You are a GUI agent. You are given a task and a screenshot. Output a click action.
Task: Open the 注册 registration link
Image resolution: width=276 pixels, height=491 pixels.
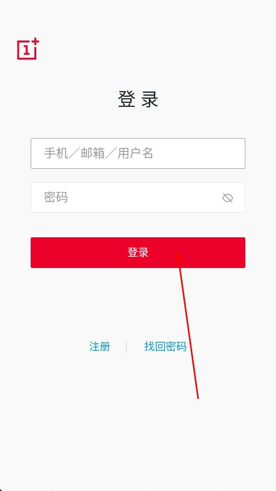point(100,347)
